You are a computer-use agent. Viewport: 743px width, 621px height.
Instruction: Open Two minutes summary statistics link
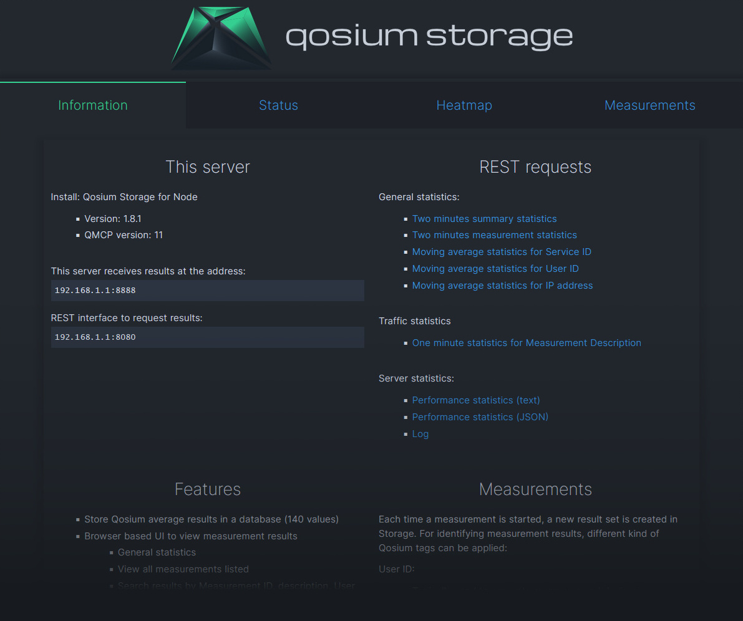[484, 219]
